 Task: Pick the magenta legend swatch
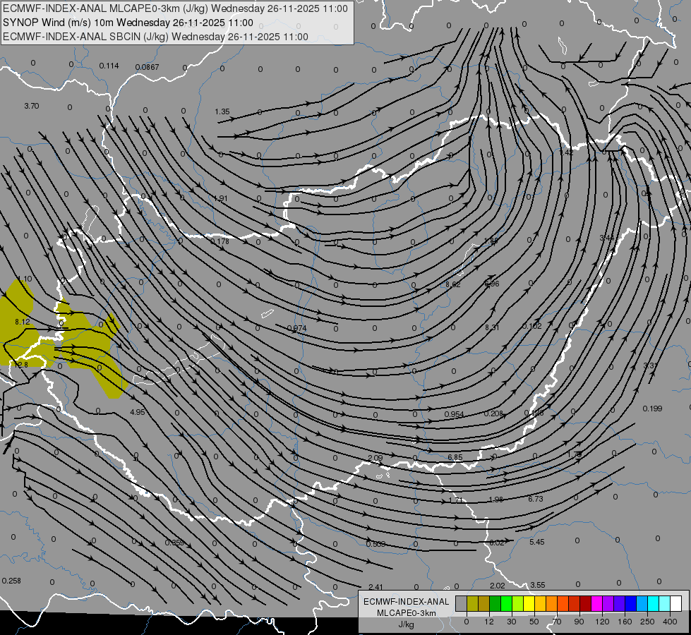[x=596, y=603]
